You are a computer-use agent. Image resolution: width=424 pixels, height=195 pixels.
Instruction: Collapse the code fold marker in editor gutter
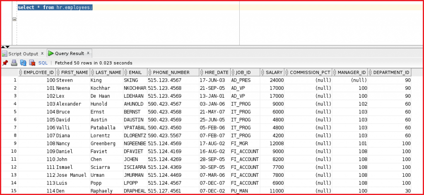[14, 19]
